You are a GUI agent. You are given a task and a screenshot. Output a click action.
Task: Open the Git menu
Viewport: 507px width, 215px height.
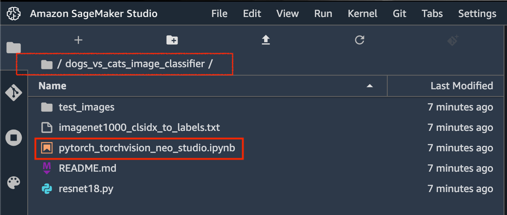399,14
